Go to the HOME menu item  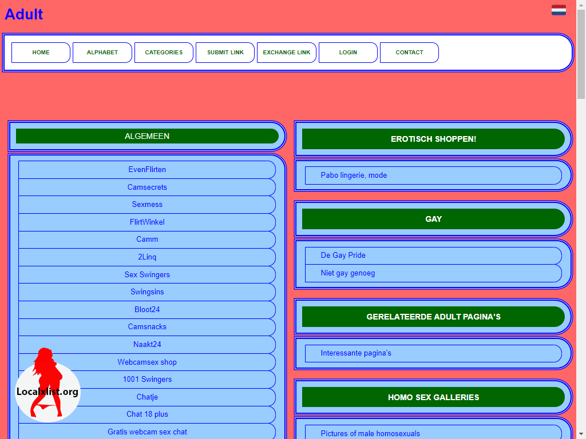tap(41, 53)
